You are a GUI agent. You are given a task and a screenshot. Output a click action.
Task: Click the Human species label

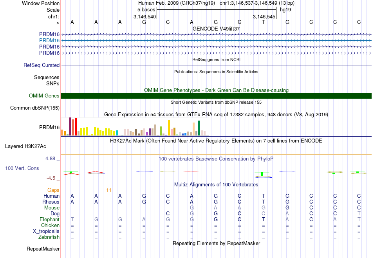click(x=51, y=196)
